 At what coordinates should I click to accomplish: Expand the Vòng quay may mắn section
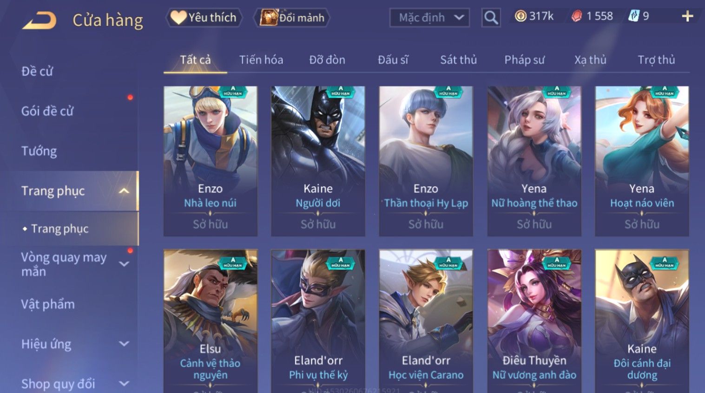click(124, 264)
